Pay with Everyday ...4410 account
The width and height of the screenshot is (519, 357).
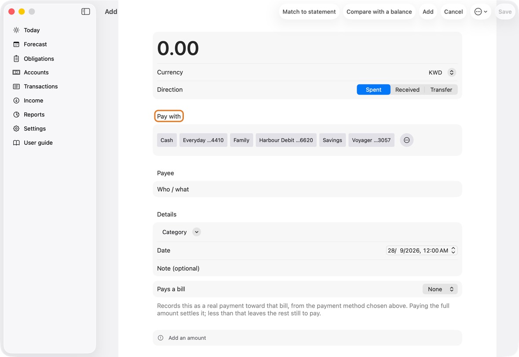(x=203, y=140)
